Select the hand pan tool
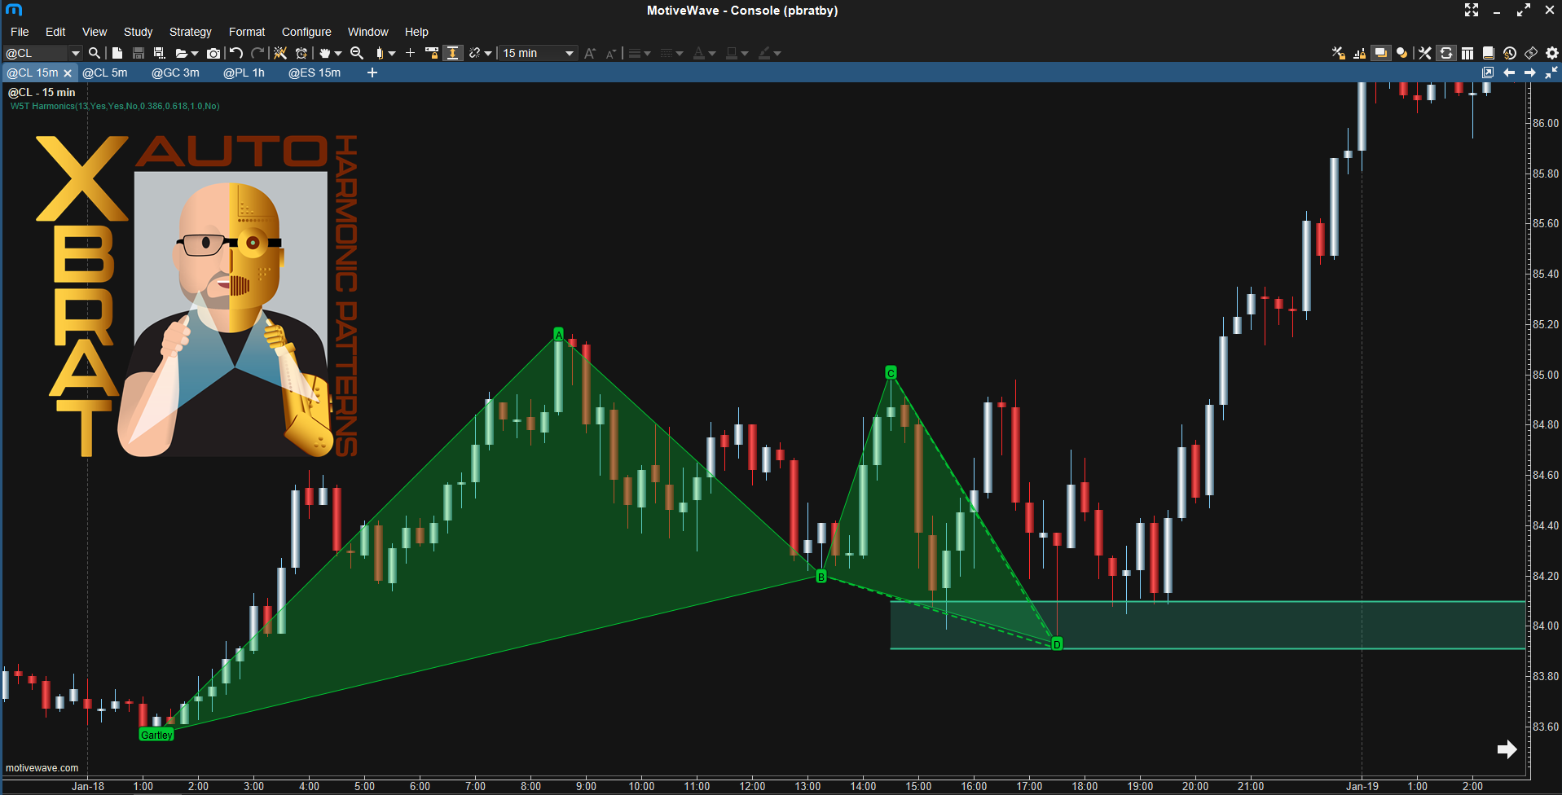Screen dimensions: 1562x795 click(x=324, y=53)
